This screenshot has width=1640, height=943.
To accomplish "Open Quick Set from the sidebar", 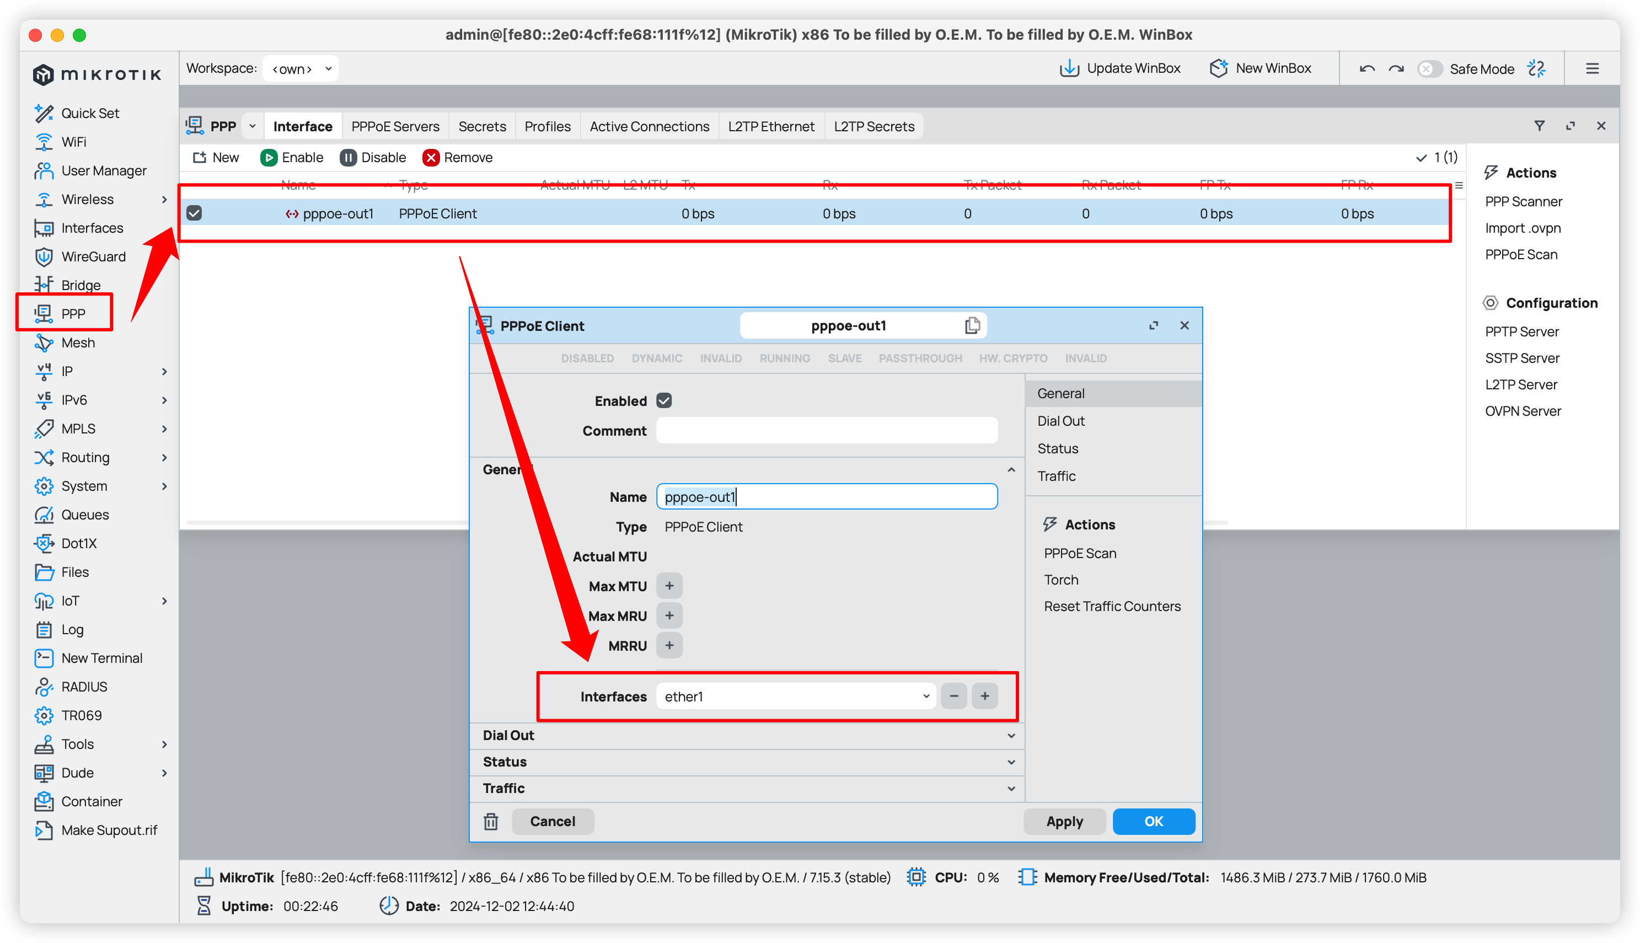I will [x=90, y=112].
